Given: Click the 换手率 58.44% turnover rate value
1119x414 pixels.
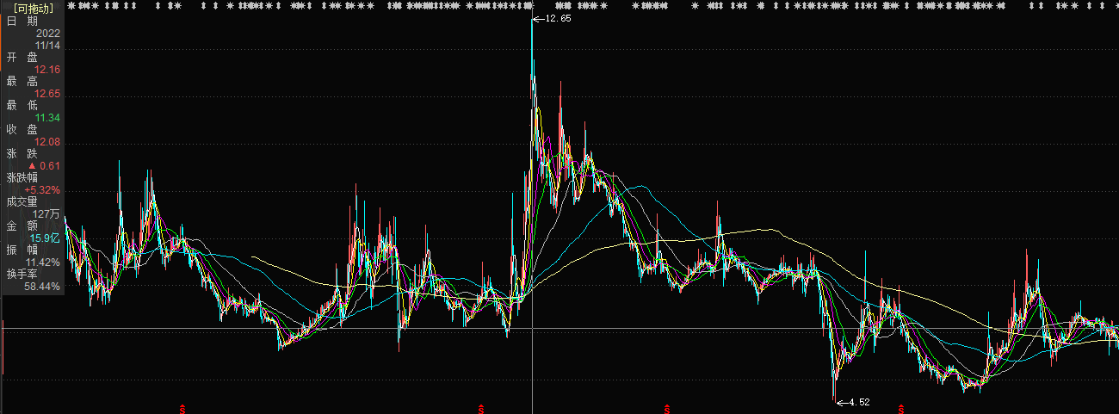Looking at the screenshot, I should pos(43,287).
